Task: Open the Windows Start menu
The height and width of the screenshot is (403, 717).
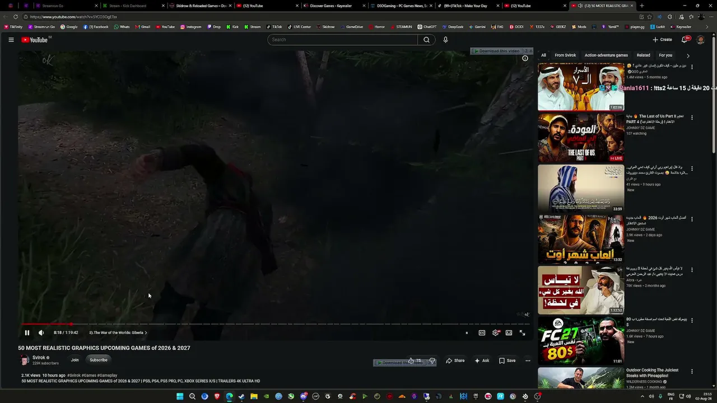Action: 180,396
